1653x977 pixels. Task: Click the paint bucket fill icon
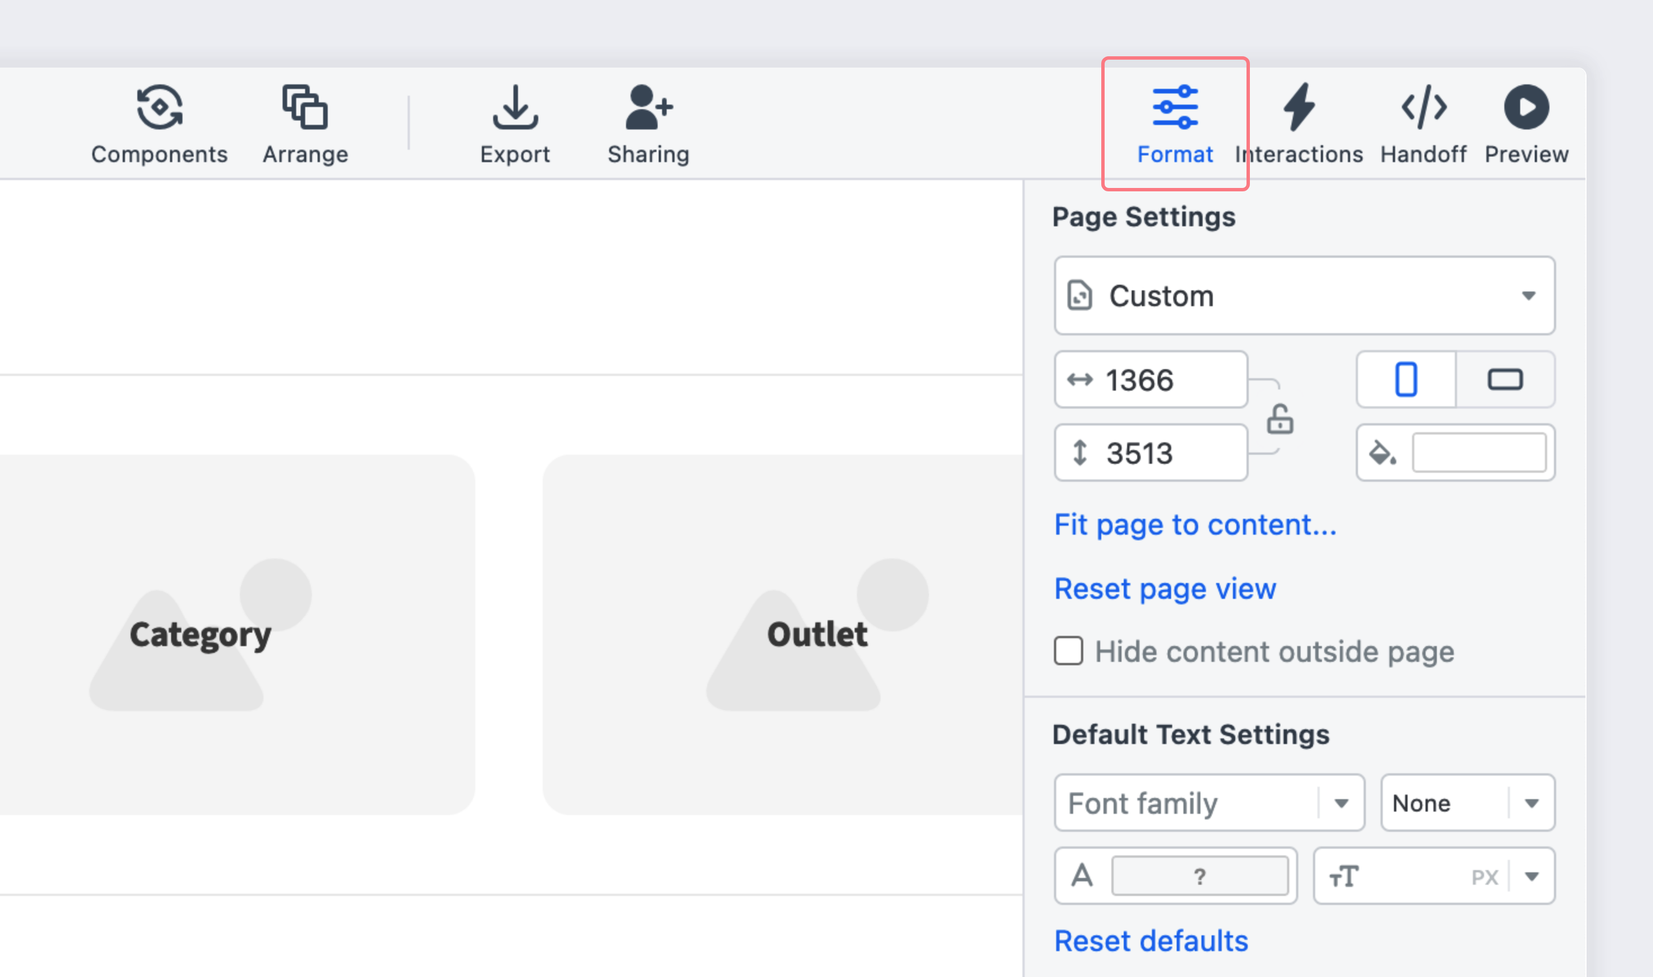point(1382,453)
